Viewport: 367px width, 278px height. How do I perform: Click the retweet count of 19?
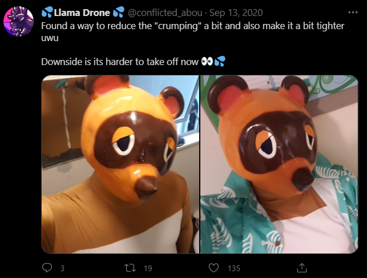pos(148,268)
